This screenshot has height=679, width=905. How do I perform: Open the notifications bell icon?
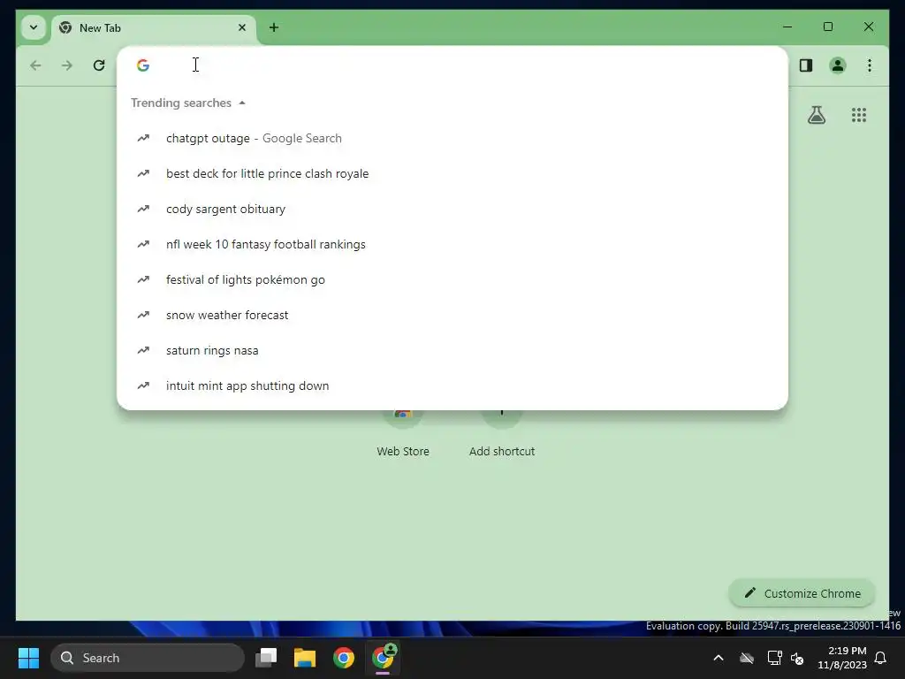881,658
